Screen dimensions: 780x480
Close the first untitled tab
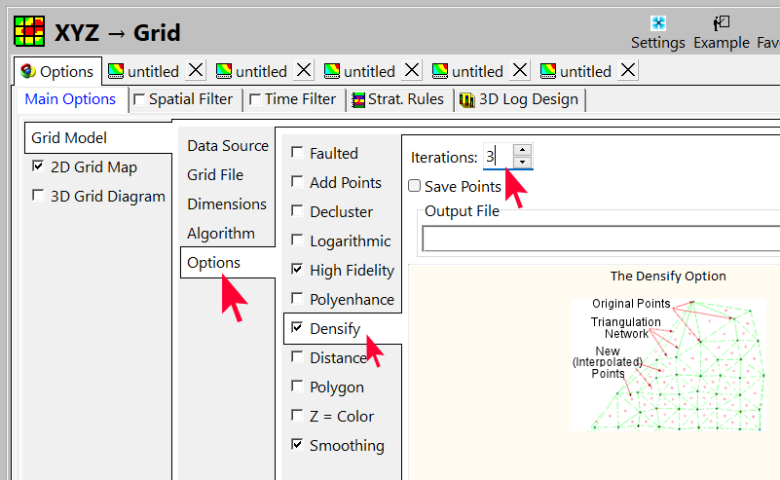point(196,70)
